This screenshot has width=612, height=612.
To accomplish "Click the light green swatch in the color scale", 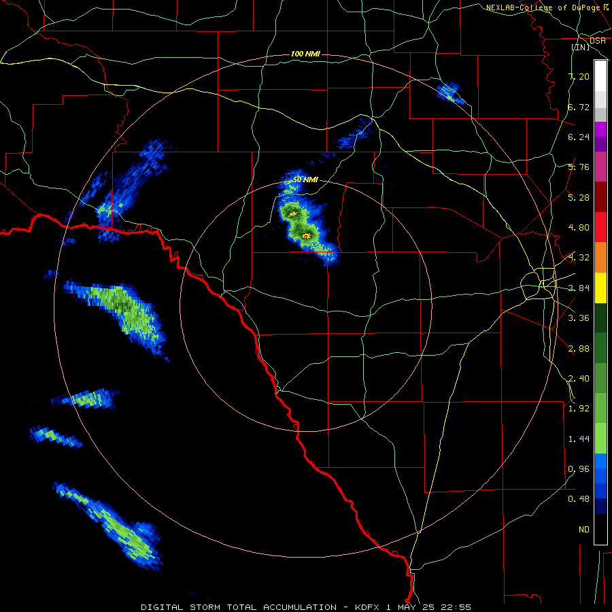I will tap(600, 439).
